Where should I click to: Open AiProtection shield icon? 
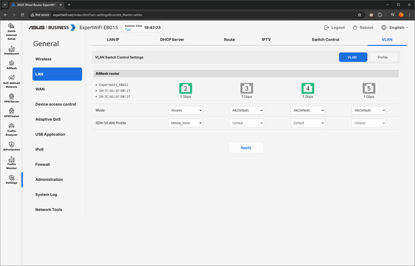point(11,145)
